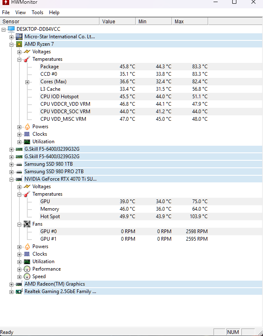Image resolution: width=263 pixels, height=336 pixels.
Task: Click the HWMonitor app icon in title bar
Action: coord(5,2)
